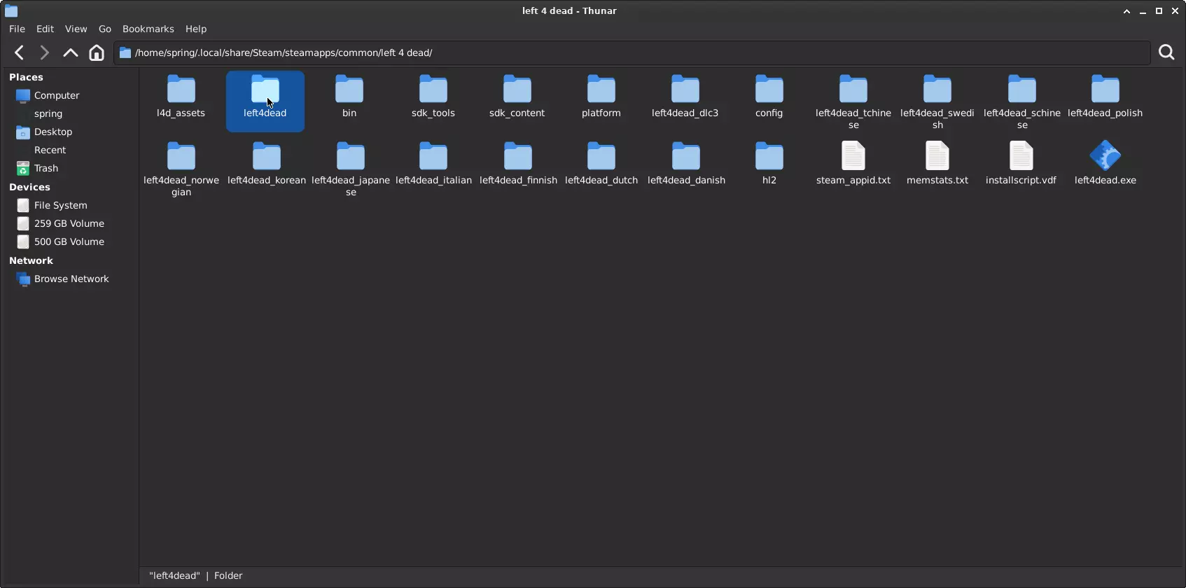The width and height of the screenshot is (1186, 588).
Task: Open the Help menu
Action: click(196, 29)
